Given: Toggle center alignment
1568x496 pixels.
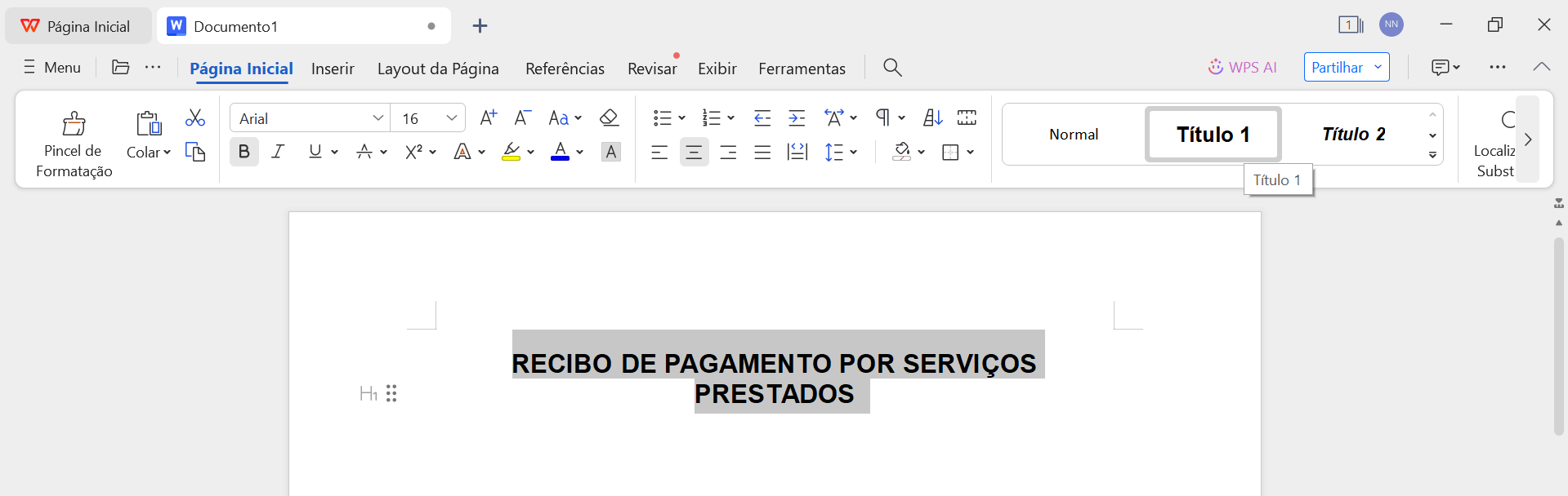Looking at the screenshot, I should click(x=694, y=152).
